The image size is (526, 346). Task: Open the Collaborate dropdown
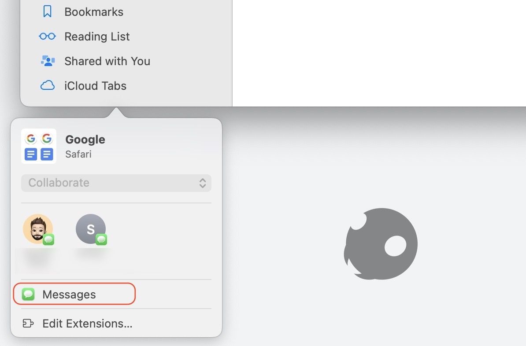click(116, 183)
